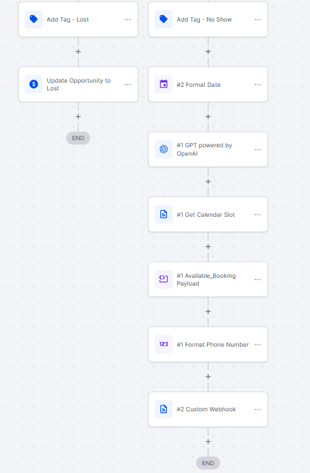Add a step below #1 Available_Booking Payload
This screenshot has height=473, width=310.
(x=208, y=311)
